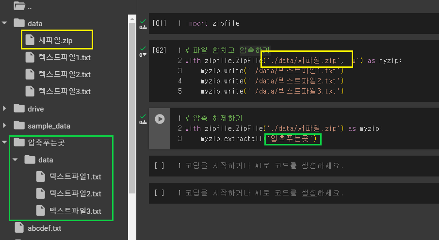
Task: Select the drive folder label
Action: click(35, 109)
